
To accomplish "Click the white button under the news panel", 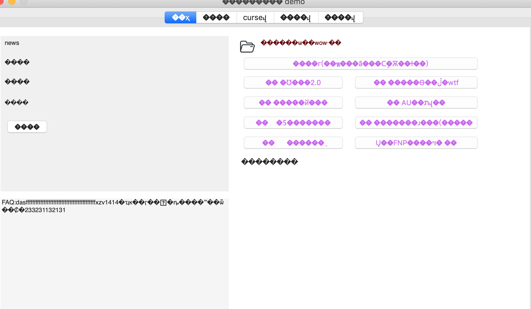I will coord(27,126).
